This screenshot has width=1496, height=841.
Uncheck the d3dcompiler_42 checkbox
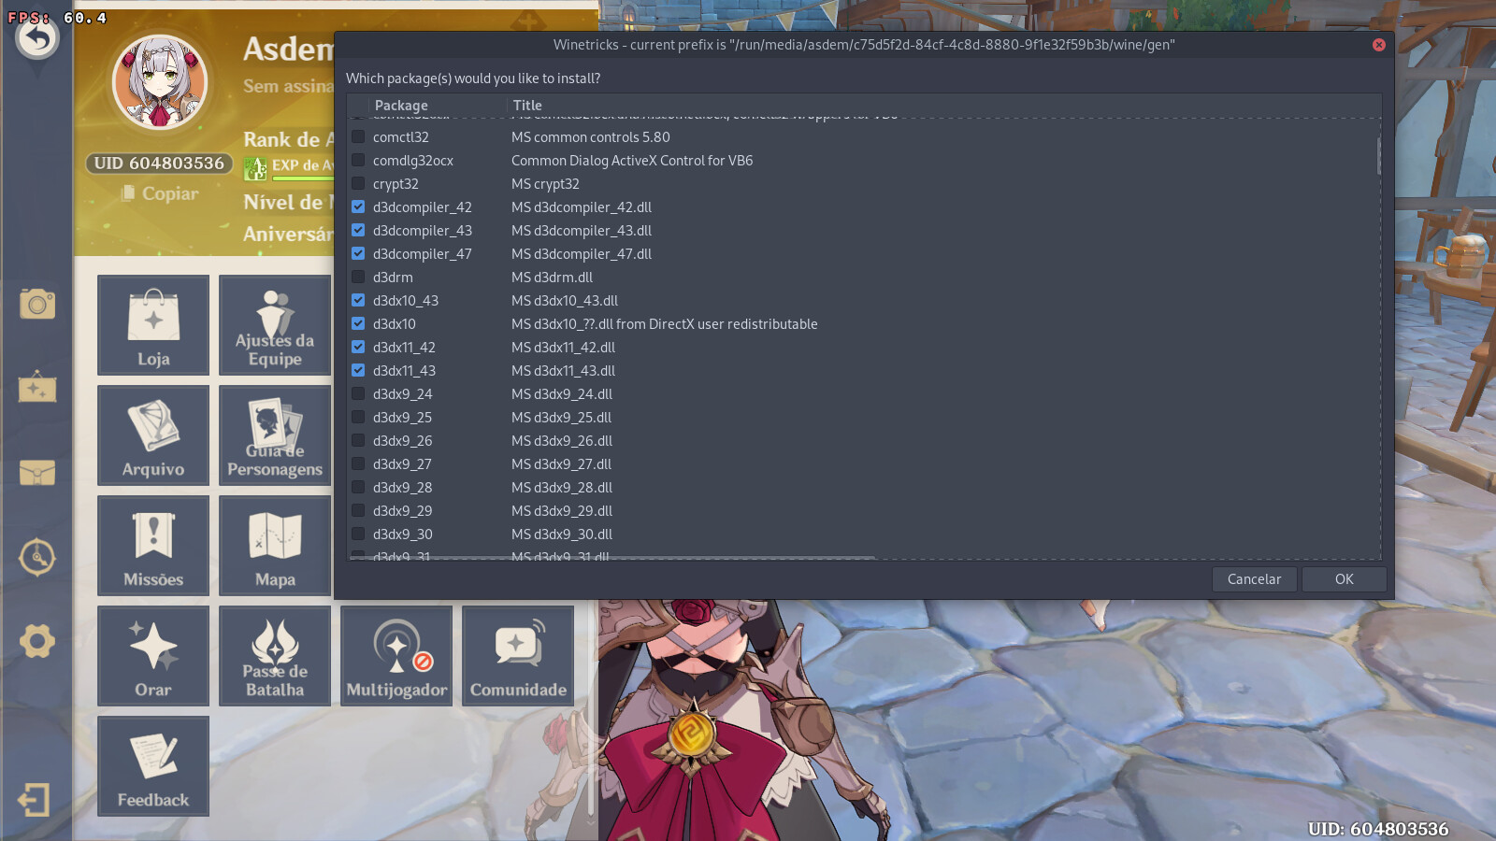[358, 207]
